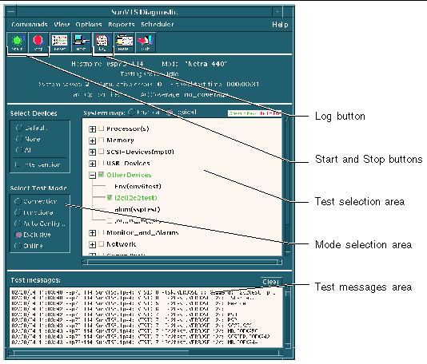
Task: Check the Processor(s) checkbox
Action: 101,129
